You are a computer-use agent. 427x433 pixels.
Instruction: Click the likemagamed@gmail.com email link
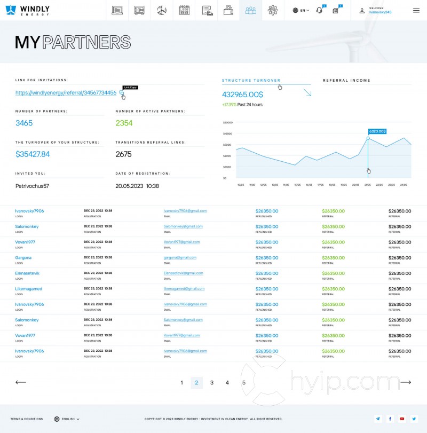(184, 288)
